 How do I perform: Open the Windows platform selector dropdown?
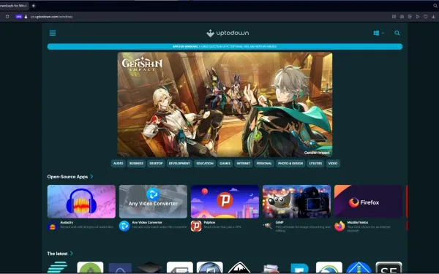click(x=378, y=33)
